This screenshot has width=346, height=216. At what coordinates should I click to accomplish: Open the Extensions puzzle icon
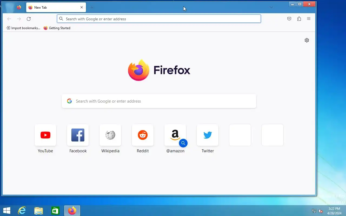(299, 19)
